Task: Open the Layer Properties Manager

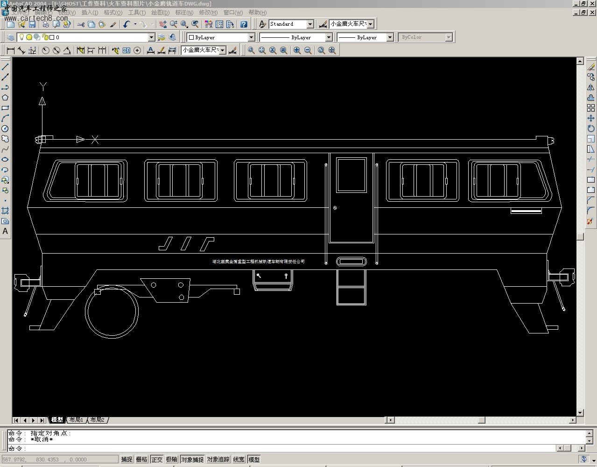Action: pos(11,37)
